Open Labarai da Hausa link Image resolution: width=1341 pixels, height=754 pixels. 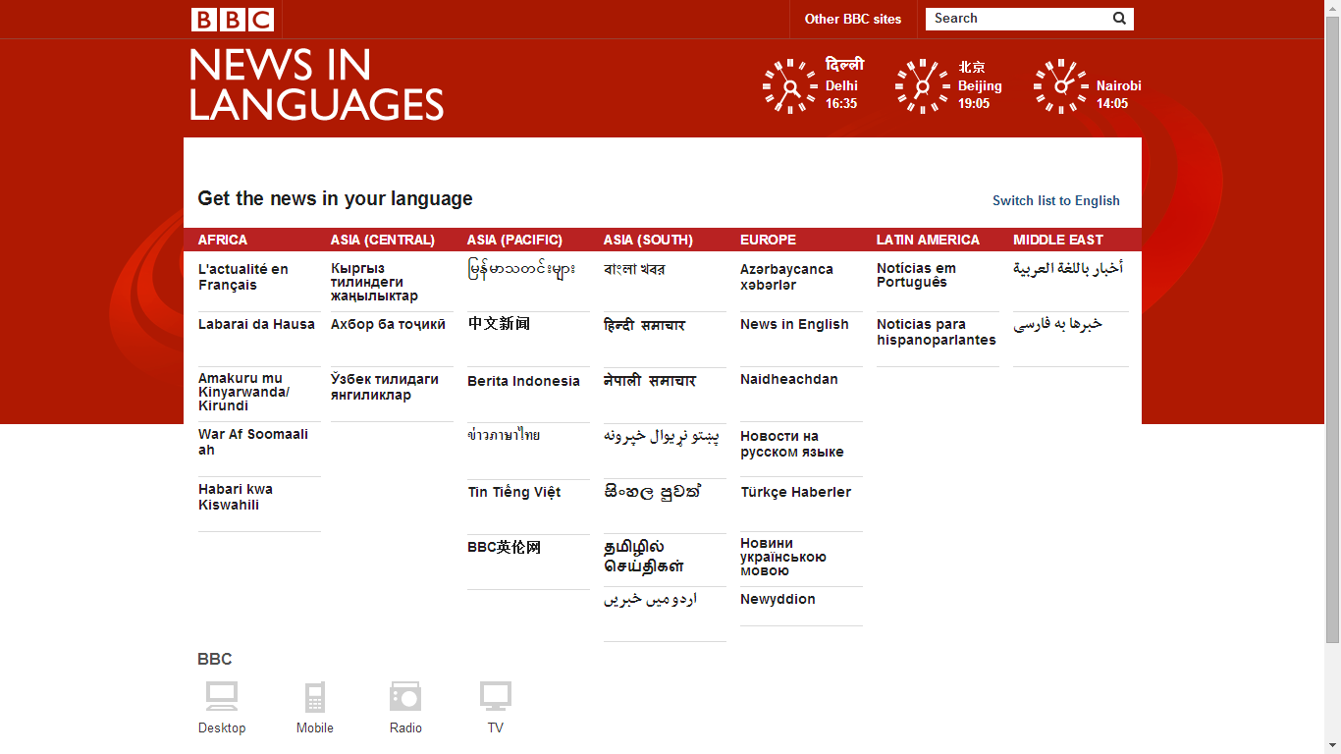point(256,324)
